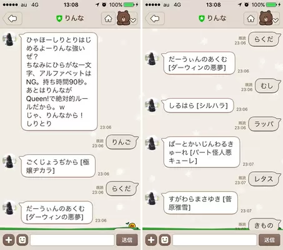
Task: Tap the back arrow in right chat
Action: [x=155, y=19]
